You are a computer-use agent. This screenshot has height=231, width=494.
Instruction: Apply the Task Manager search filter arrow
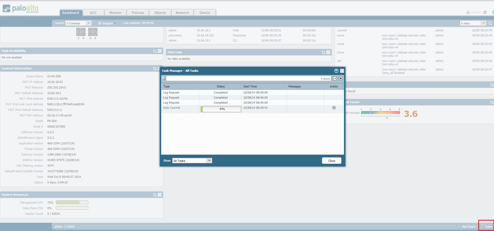[x=335, y=78]
